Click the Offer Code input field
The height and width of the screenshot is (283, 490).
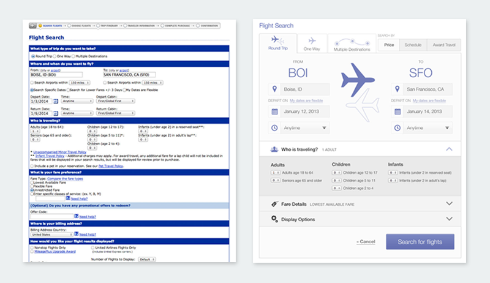point(51,216)
